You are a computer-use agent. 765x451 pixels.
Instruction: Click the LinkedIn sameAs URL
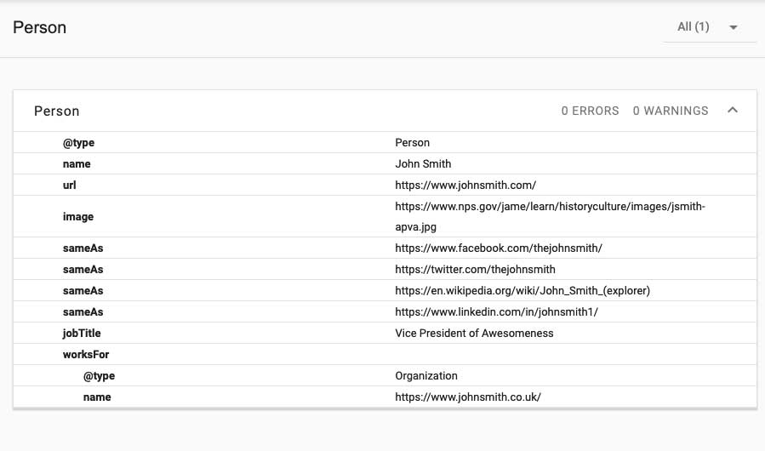497,312
